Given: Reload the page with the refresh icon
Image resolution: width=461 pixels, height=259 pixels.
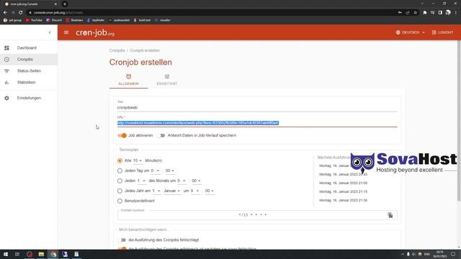Looking at the screenshot, I should pos(21,13).
